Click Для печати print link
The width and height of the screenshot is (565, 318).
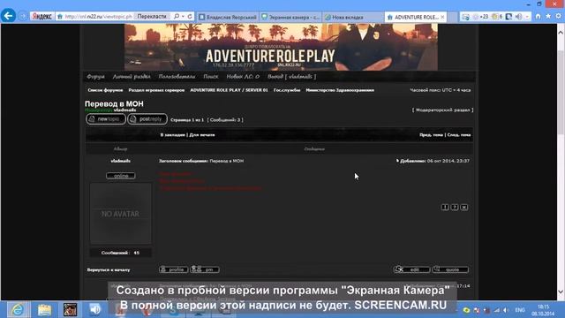202,135
